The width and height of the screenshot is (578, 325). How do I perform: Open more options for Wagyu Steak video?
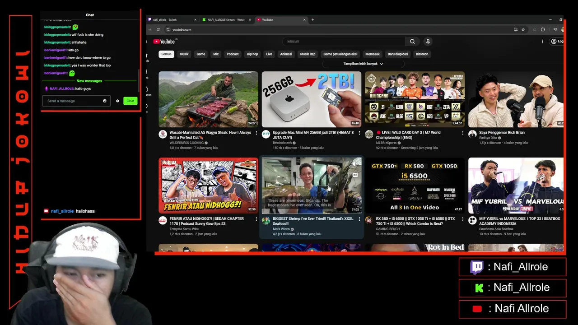256,133
